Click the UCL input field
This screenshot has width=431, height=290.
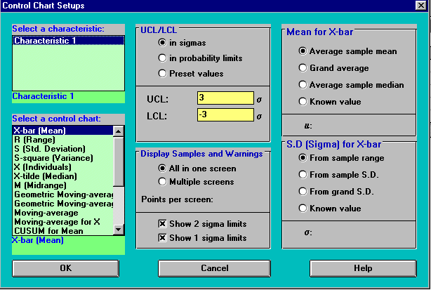click(x=225, y=98)
